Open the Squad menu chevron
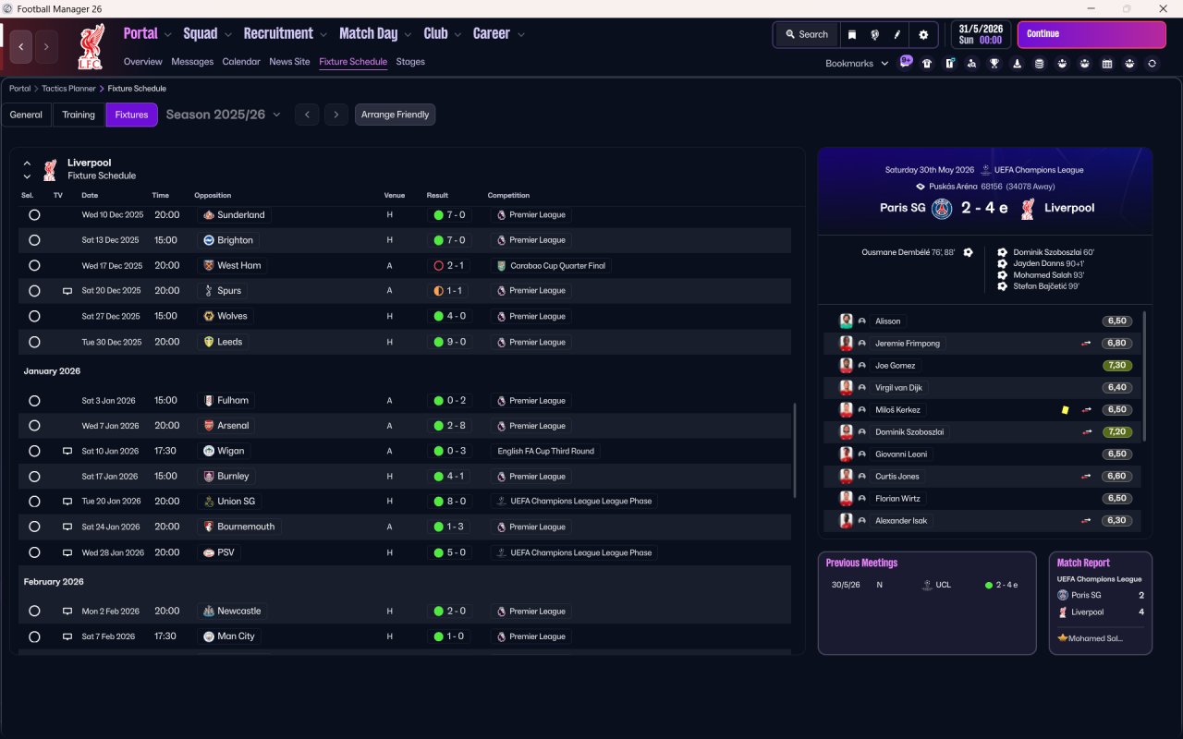The height and width of the screenshot is (739, 1183). click(x=227, y=35)
